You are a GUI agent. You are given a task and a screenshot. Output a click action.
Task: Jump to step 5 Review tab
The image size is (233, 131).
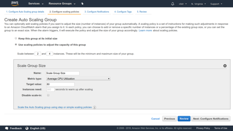tap(142, 12)
